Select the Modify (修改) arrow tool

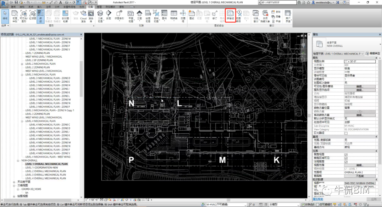tap(5, 16)
